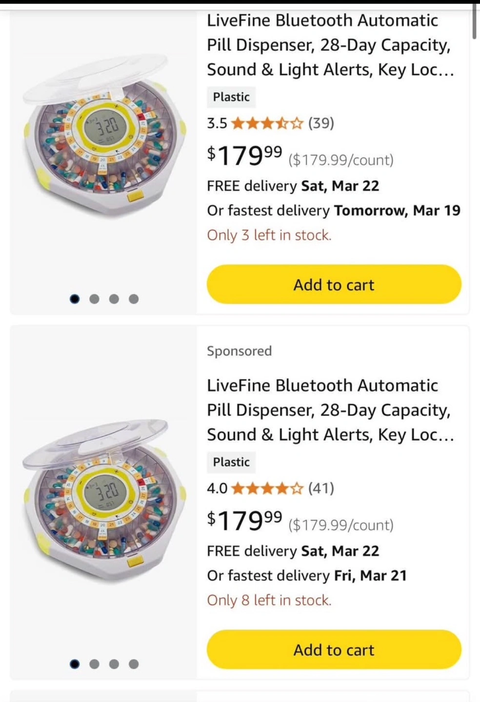The height and width of the screenshot is (702, 480).
Task: Click the 4.0 star rating icons
Action: pos(267,488)
